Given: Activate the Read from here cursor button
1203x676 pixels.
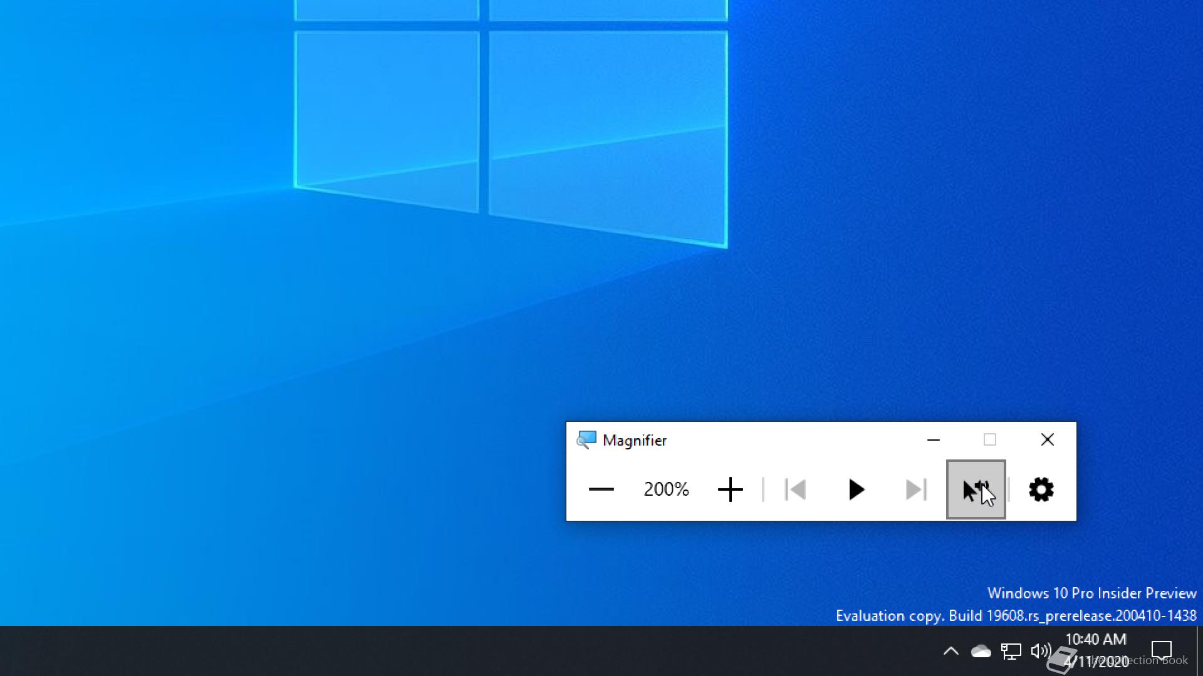Looking at the screenshot, I should click(x=976, y=489).
